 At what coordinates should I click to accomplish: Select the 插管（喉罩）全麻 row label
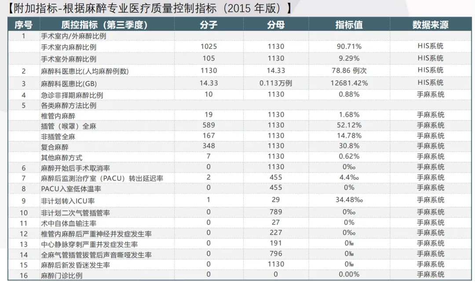(69, 126)
